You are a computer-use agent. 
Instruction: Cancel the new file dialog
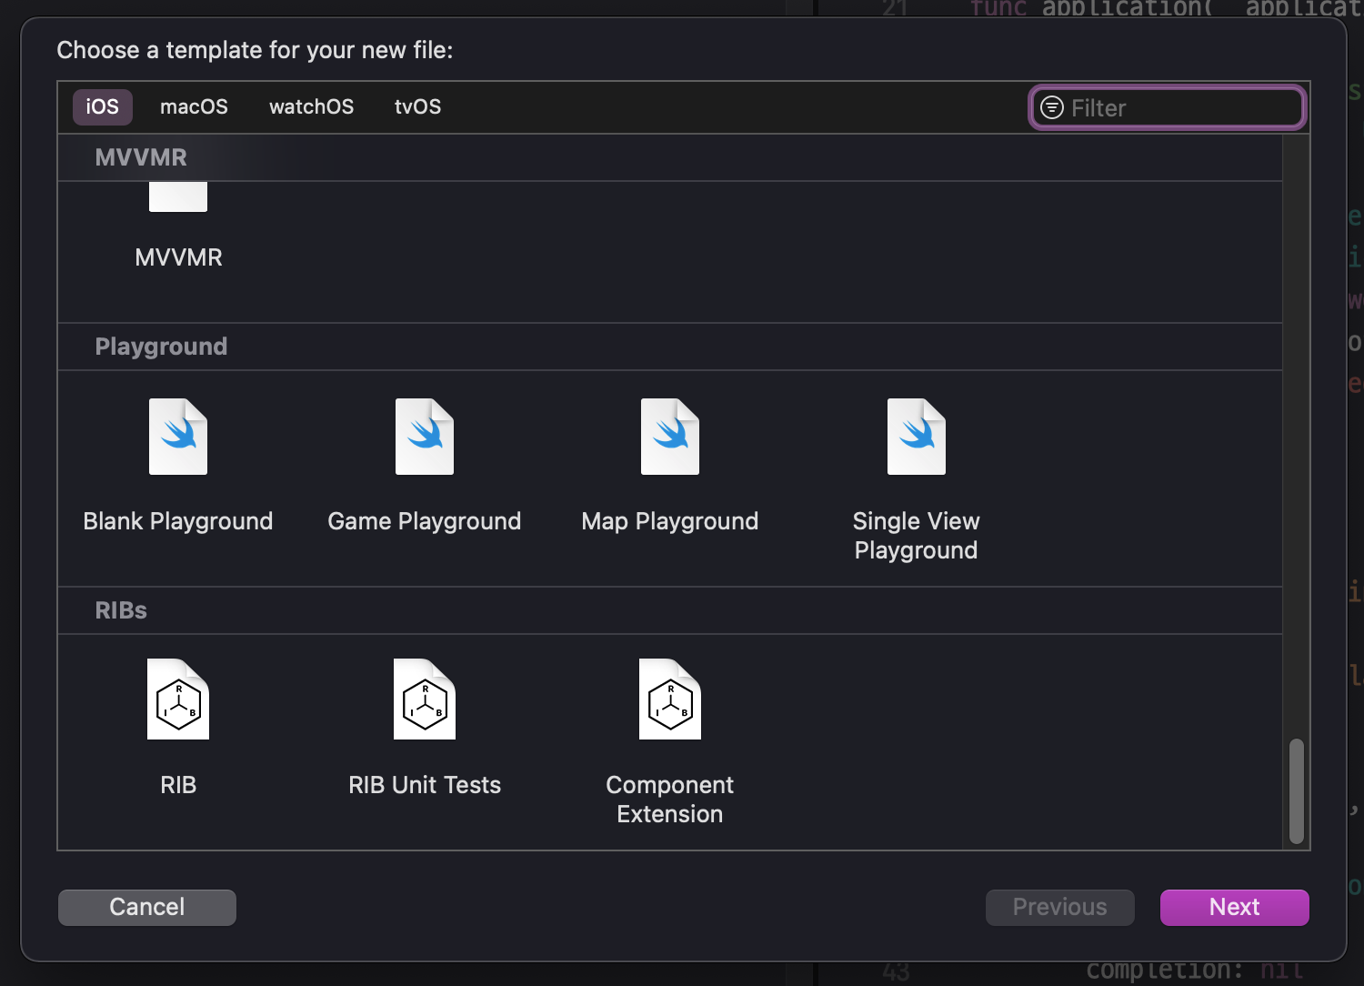[147, 907]
